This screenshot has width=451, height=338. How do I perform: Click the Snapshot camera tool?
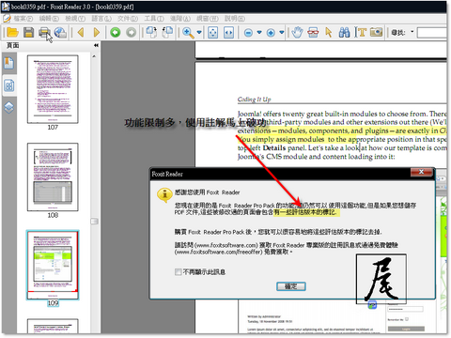[376, 32]
